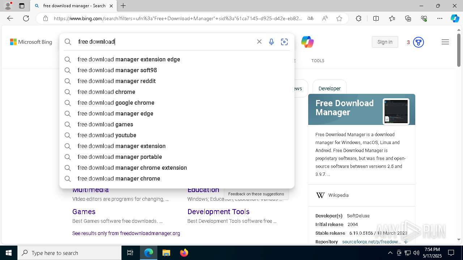Open visual search camera icon
Image resolution: width=463 pixels, height=260 pixels.
pyautogui.click(x=284, y=42)
